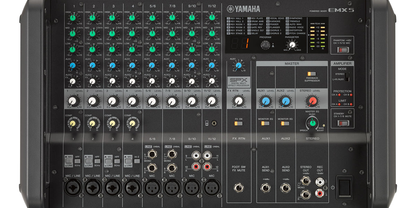Click the PITCH CHANGE program label
This screenshot has width=416, height=208.
(295, 33)
